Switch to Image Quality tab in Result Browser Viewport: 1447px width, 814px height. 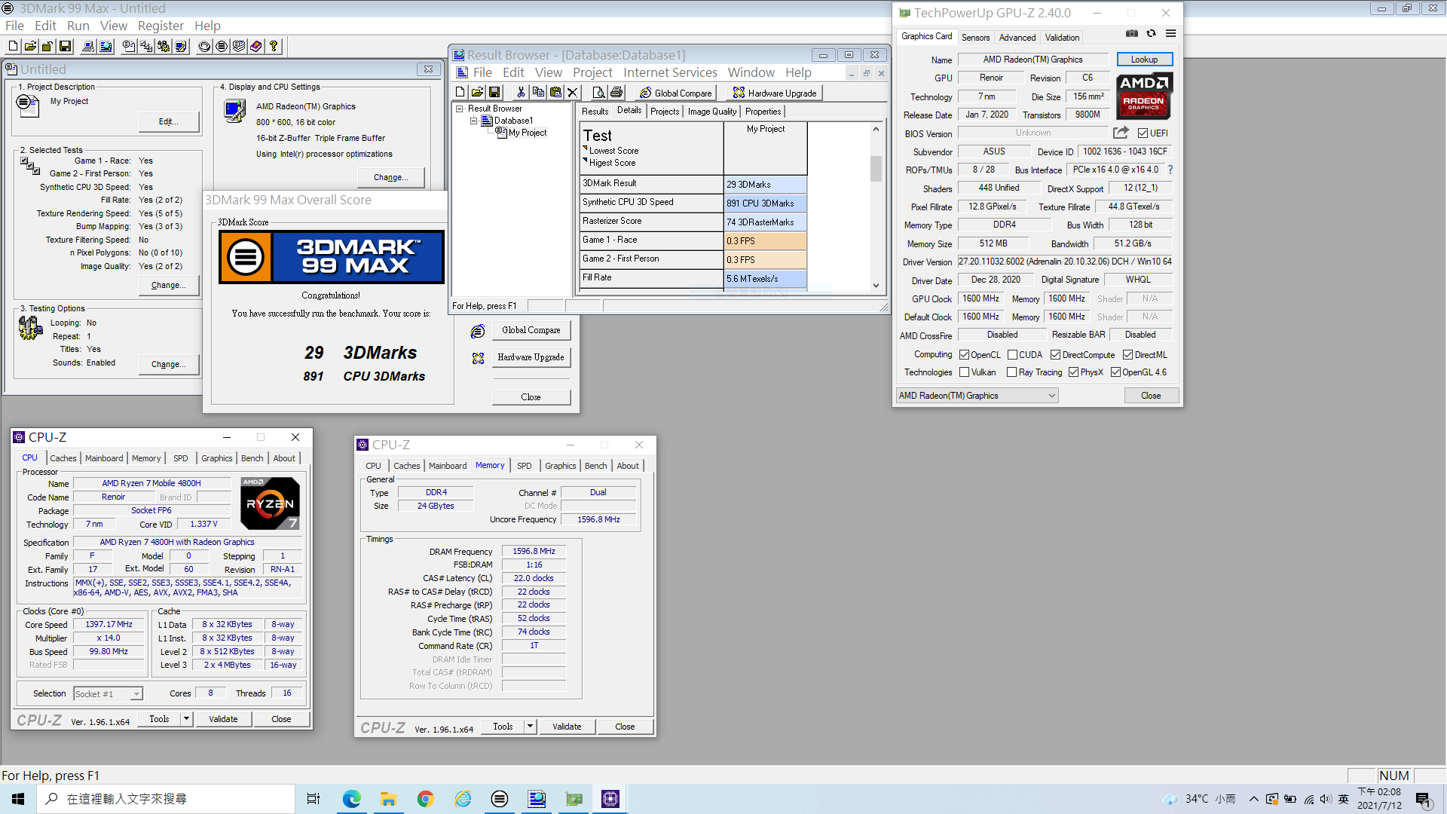point(712,112)
